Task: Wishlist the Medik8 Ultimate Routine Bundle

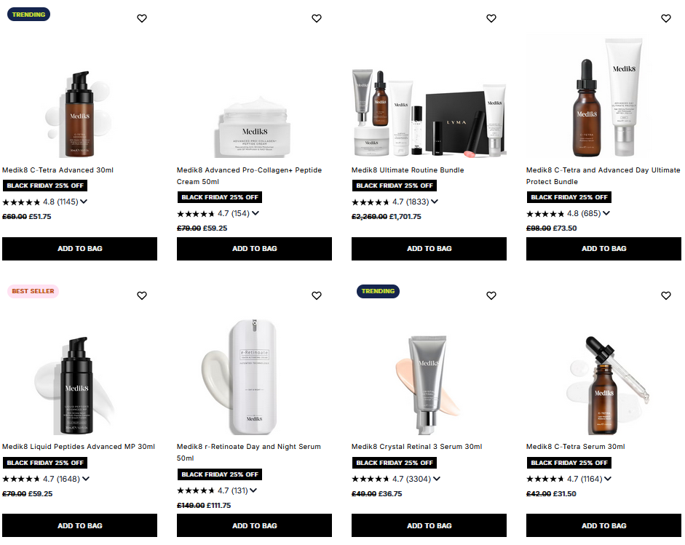Action: click(x=491, y=18)
